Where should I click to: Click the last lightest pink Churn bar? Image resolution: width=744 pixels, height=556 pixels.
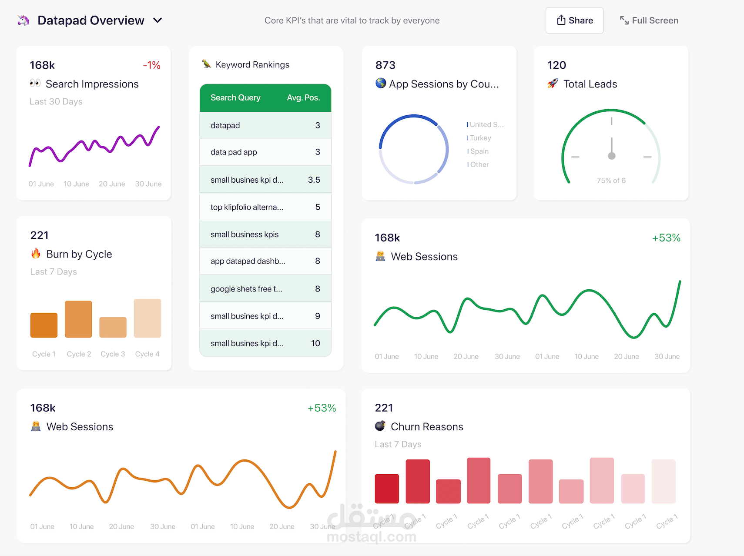click(664, 481)
